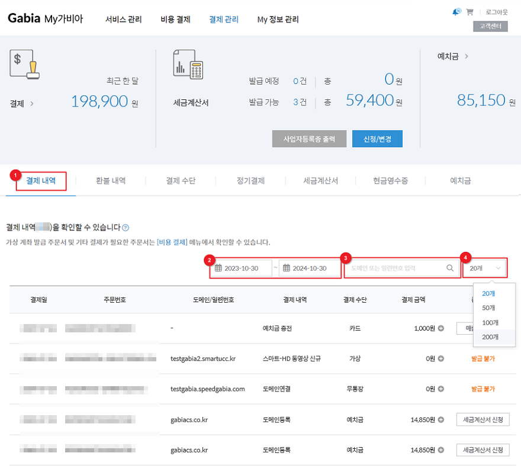Click 0 건 scheduled issuance count

(x=300, y=81)
